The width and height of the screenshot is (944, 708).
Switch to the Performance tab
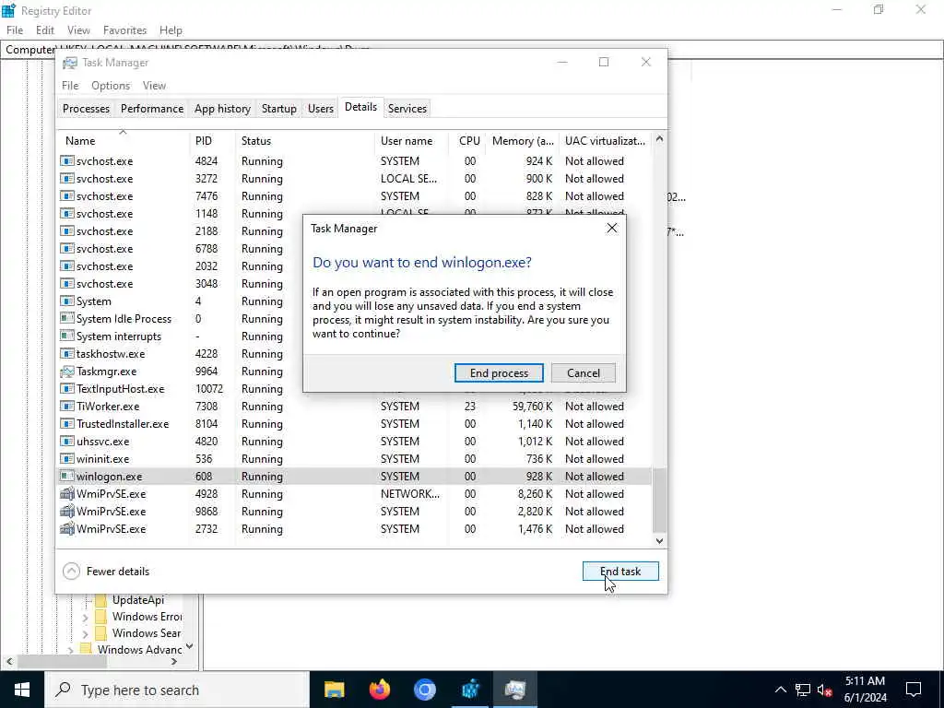[152, 109]
